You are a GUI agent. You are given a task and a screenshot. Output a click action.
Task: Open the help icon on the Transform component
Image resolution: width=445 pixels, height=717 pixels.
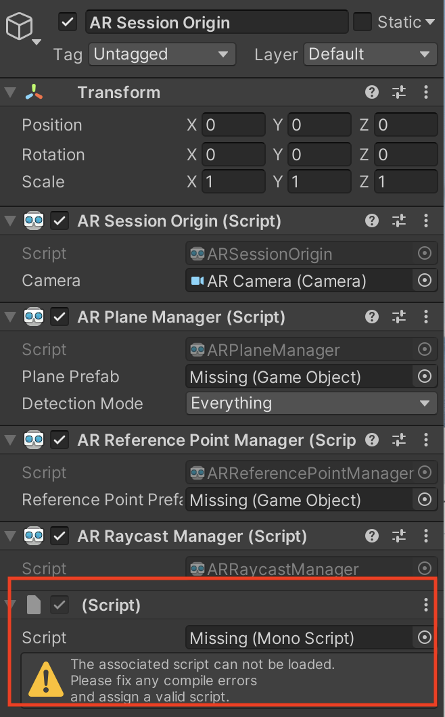pyautogui.click(x=371, y=92)
